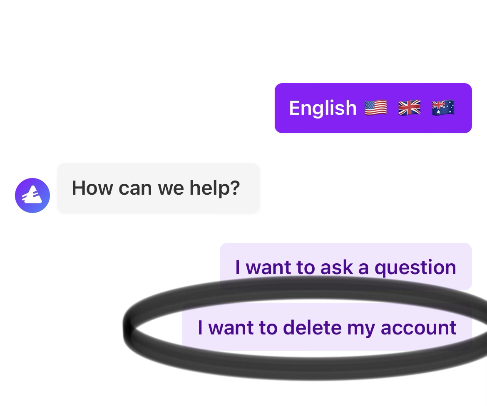487x406 pixels.
Task: Click the first flag after the word English
Action: pos(376,108)
